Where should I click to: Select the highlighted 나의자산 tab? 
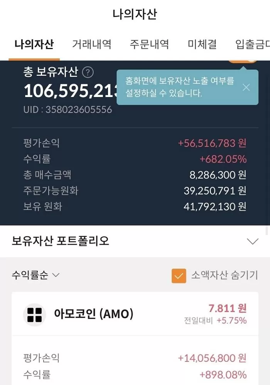pyautogui.click(x=34, y=44)
